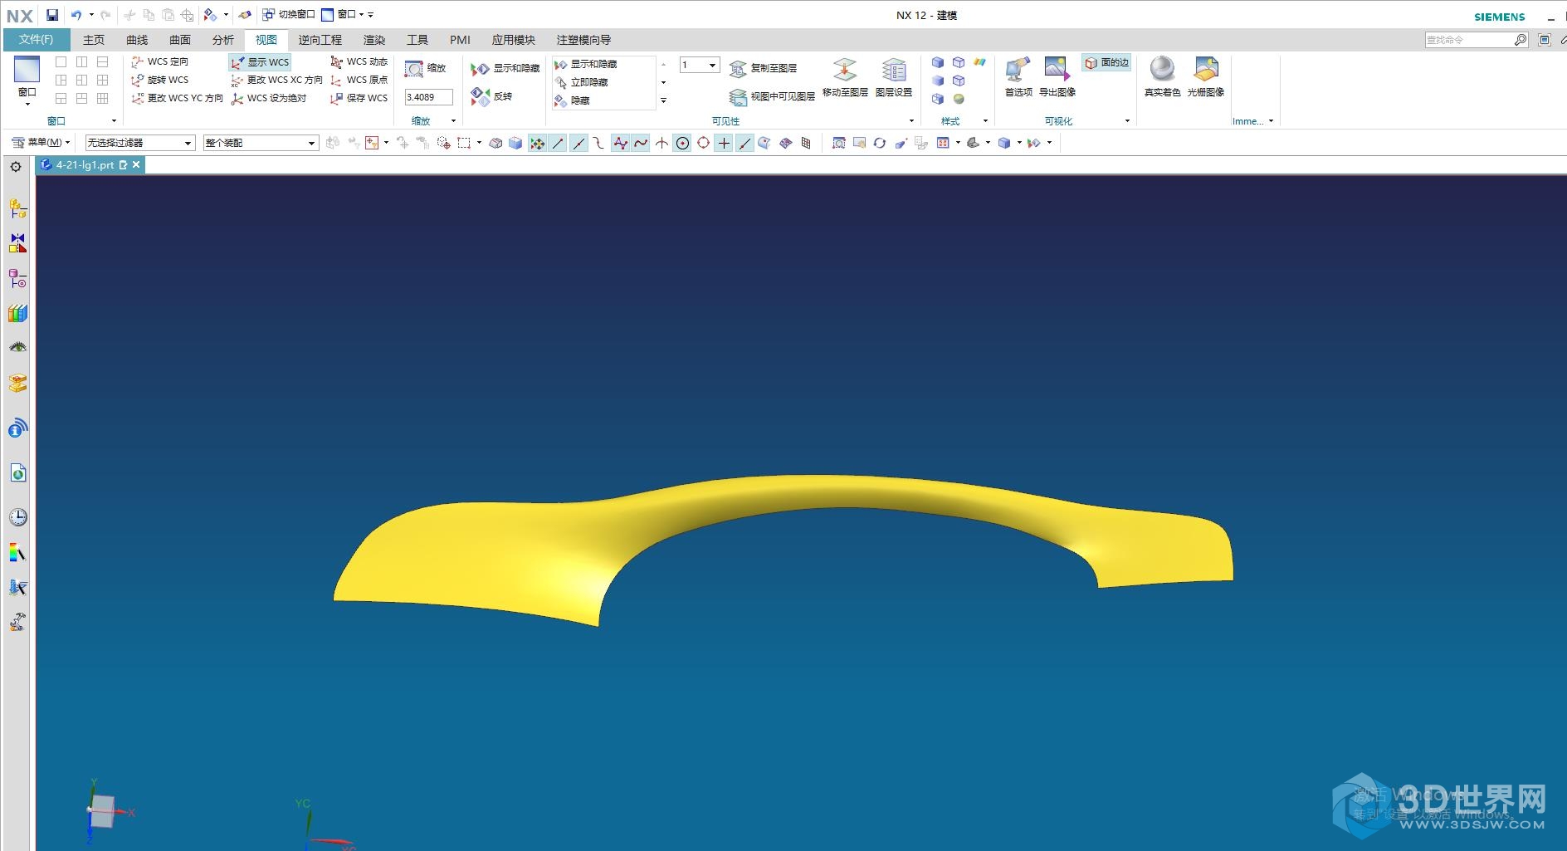The image size is (1567, 851).
Task: Open the Assembly Navigator in resource bar
Action: pos(17,208)
